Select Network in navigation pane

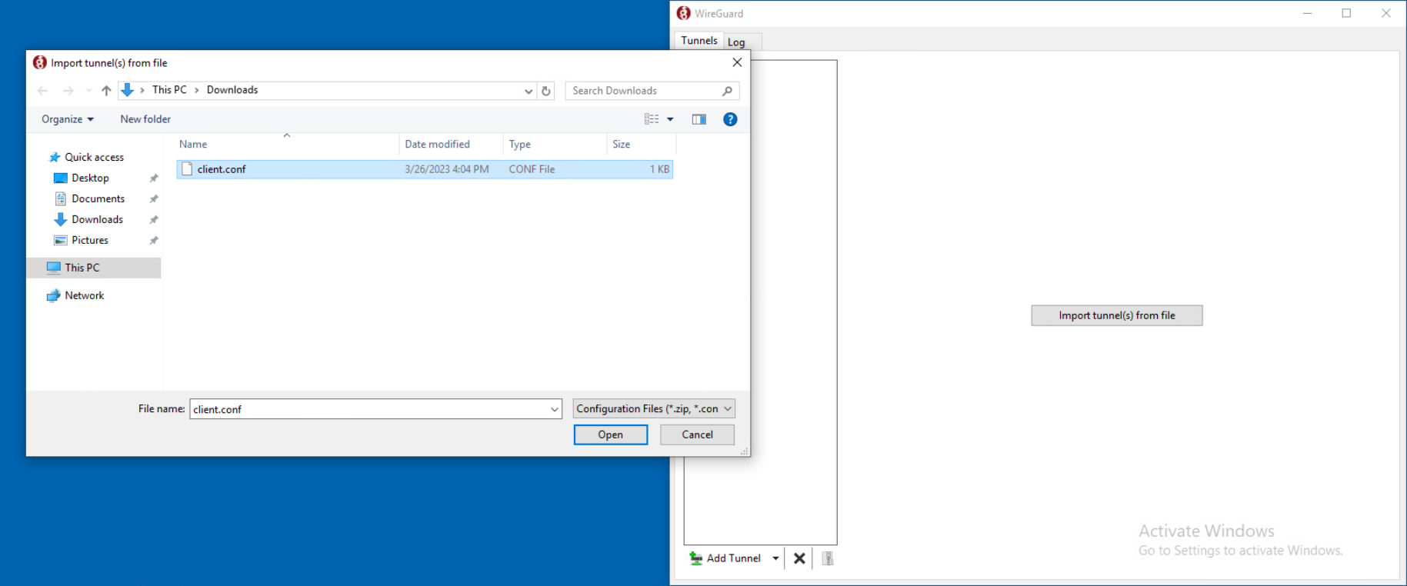pyautogui.click(x=84, y=295)
